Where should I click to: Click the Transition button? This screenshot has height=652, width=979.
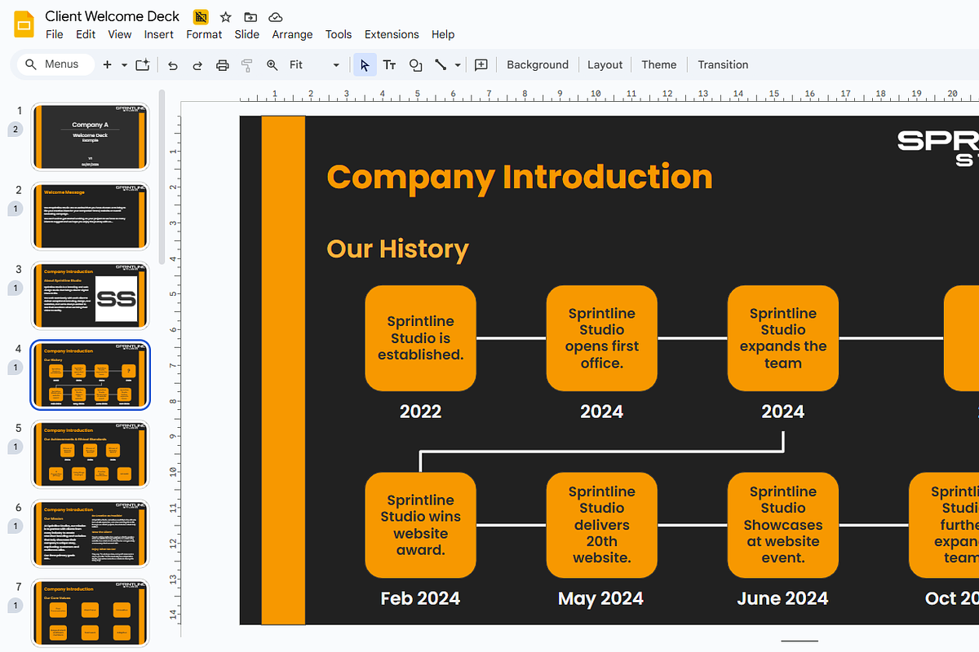(723, 65)
